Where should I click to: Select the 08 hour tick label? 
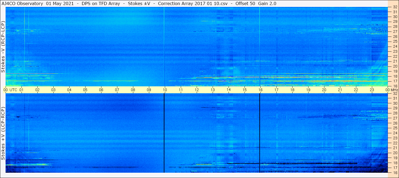click(x=133, y=90)
